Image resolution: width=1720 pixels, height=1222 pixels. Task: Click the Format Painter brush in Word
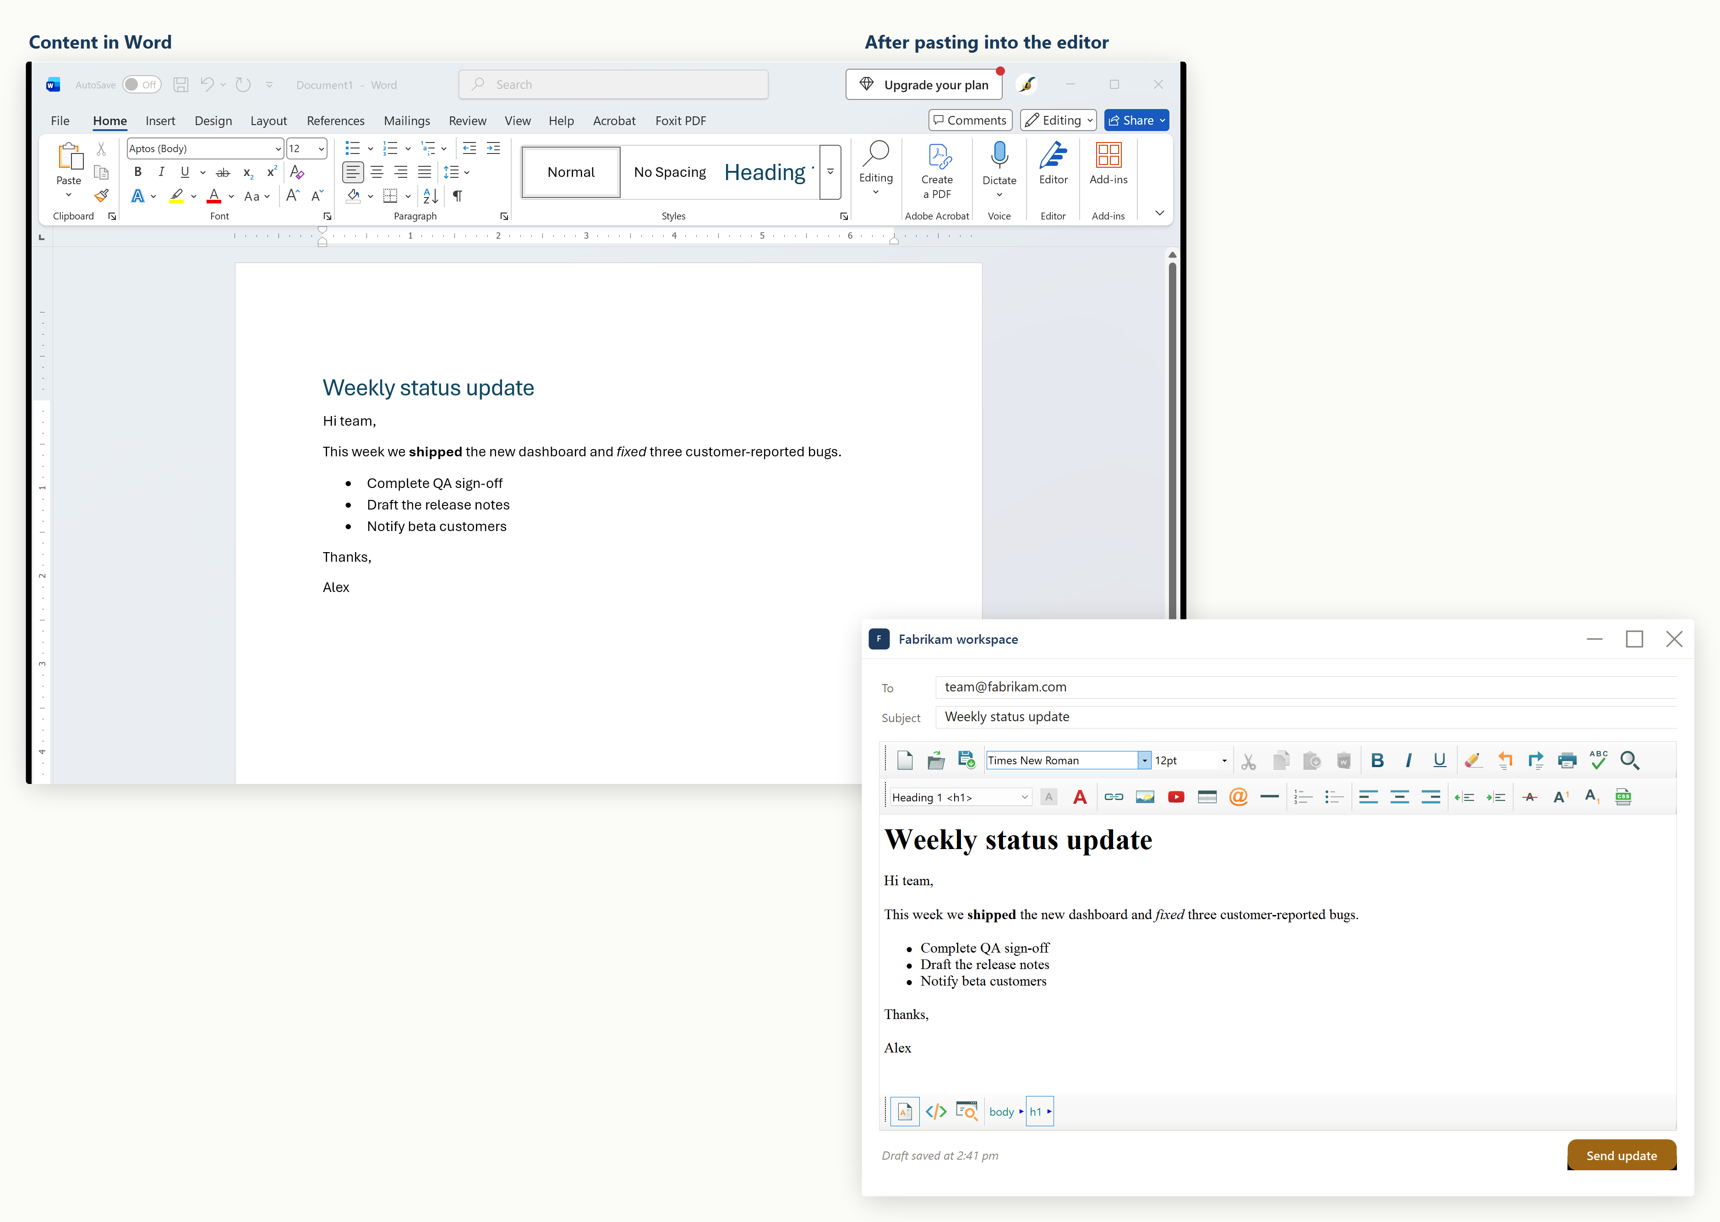pos(102,196)
